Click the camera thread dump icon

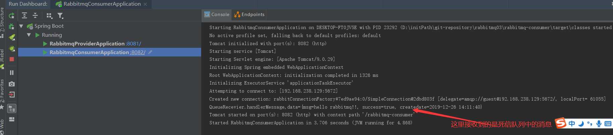click(12, 84)
